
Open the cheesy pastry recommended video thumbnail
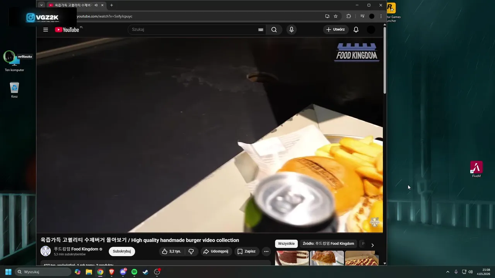327,258
